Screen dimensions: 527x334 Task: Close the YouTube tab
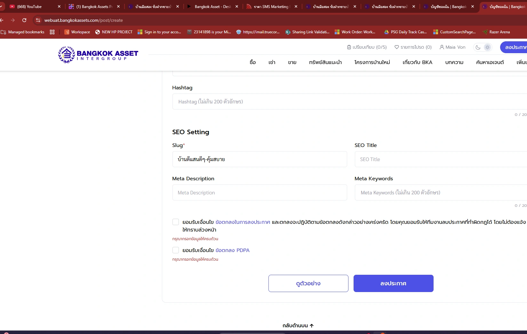pyautogui.click(x=59, y=6)
